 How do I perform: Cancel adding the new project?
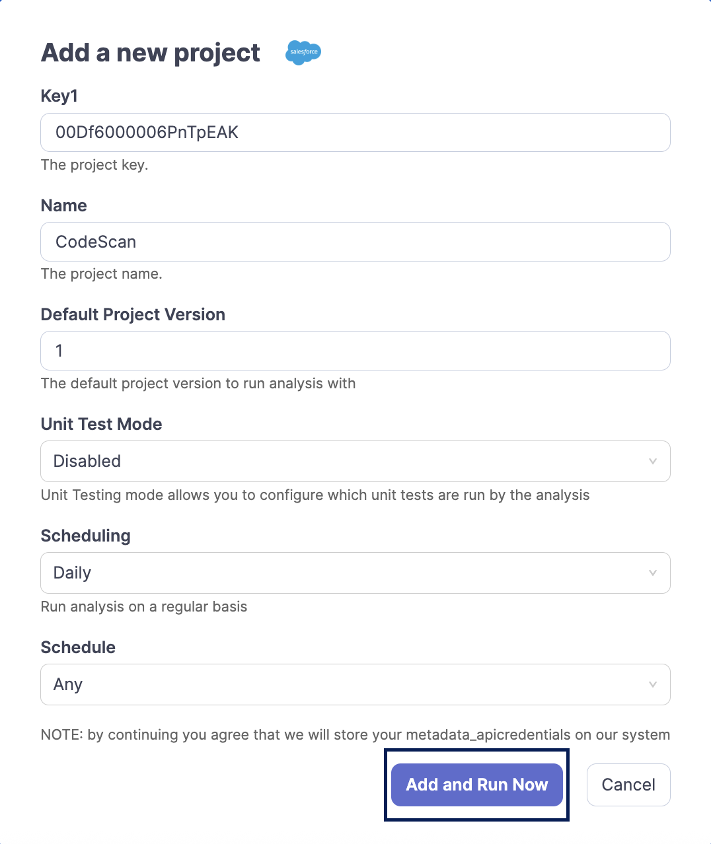point(628,785)
